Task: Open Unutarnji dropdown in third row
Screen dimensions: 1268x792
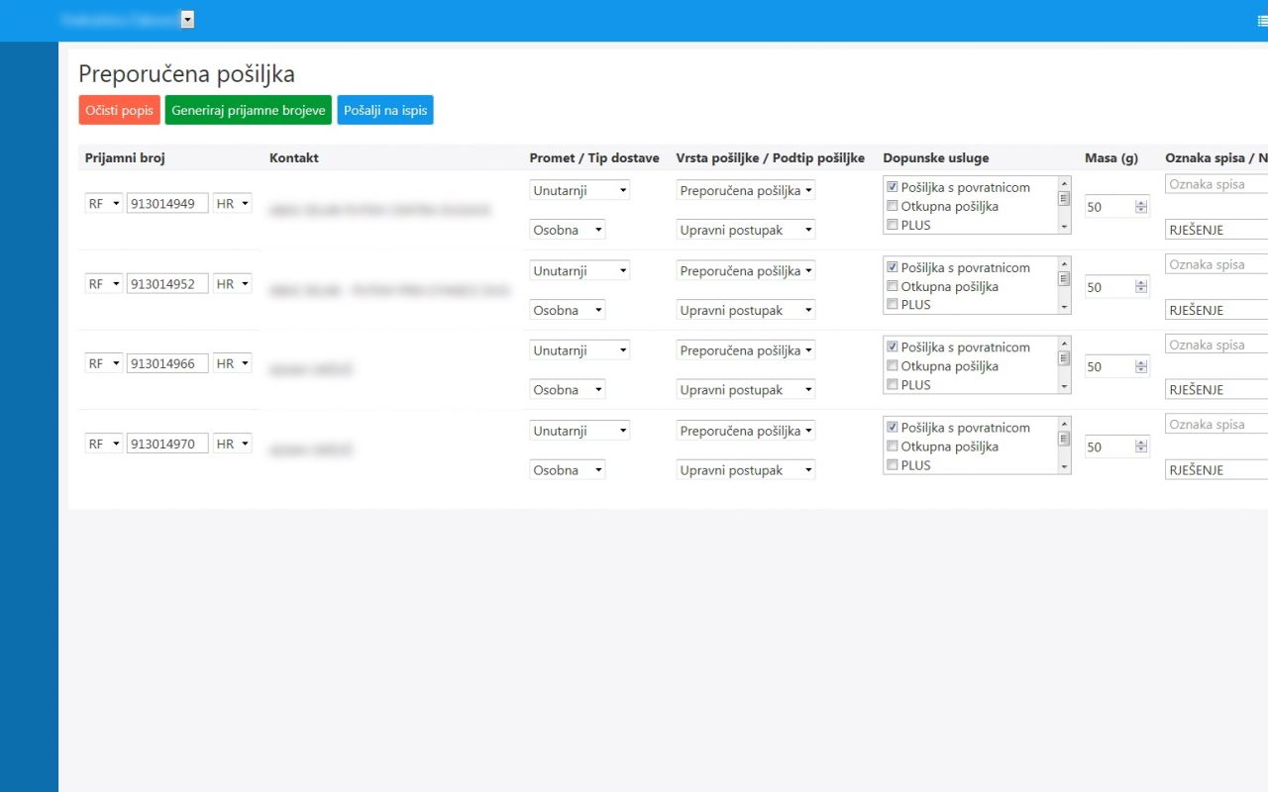Action: [x=579, y=350]
